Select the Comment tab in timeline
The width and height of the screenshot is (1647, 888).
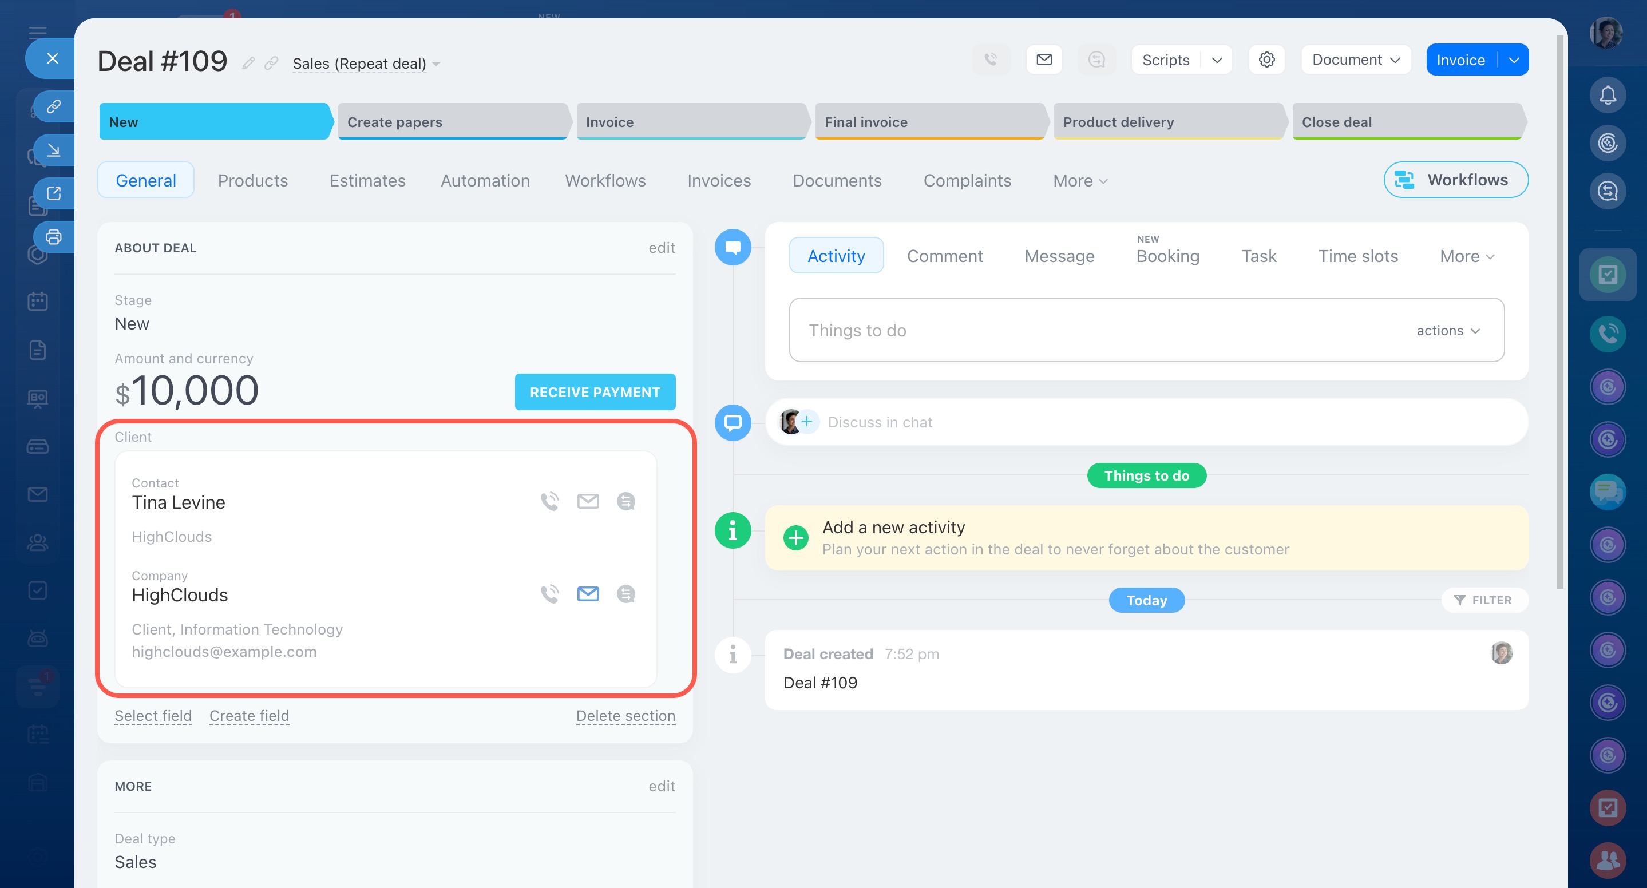coord(944,256)
